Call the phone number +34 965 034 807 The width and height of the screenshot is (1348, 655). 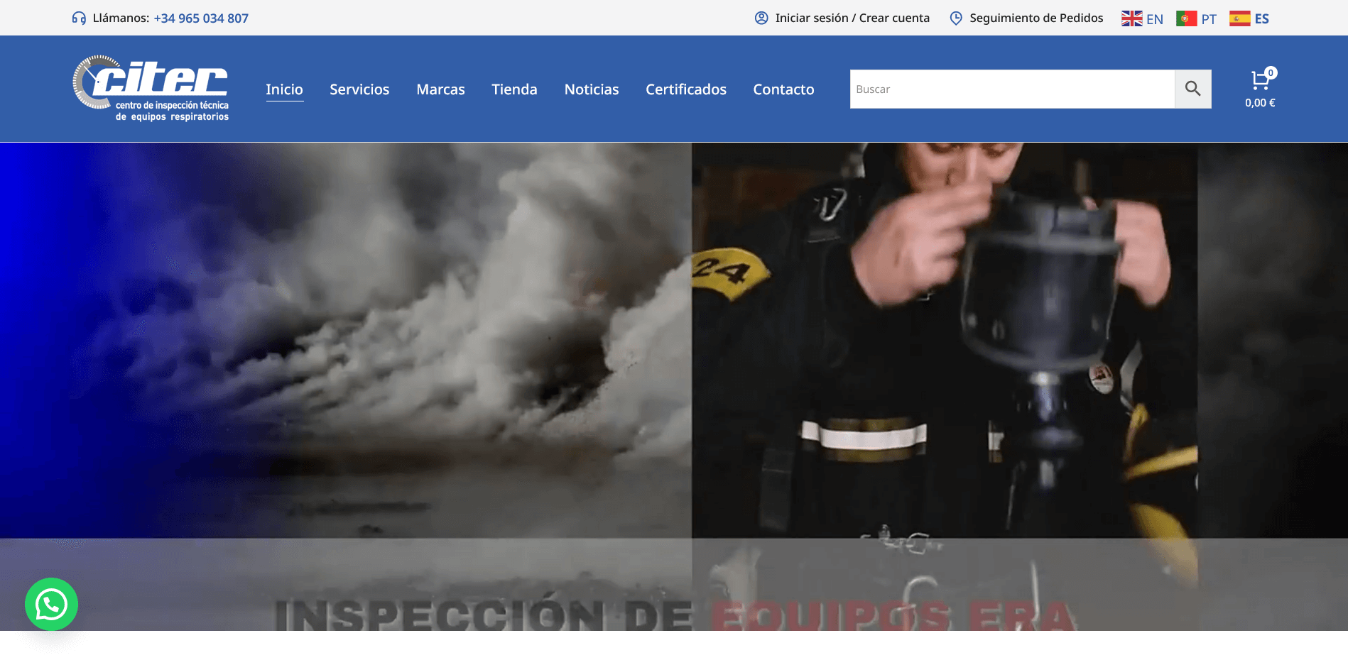point(201,18)
